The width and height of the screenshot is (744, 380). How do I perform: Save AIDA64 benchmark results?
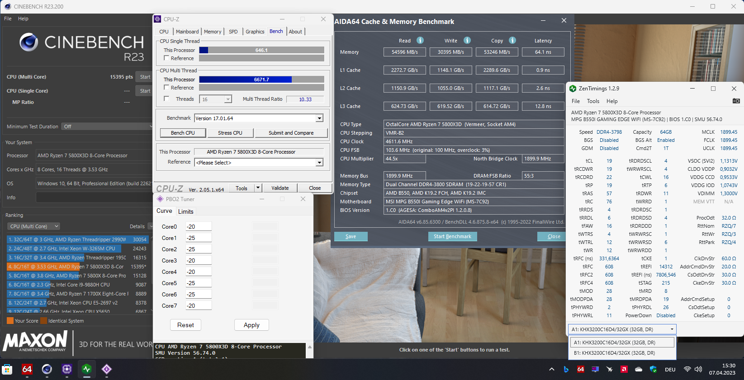point(351,236)
